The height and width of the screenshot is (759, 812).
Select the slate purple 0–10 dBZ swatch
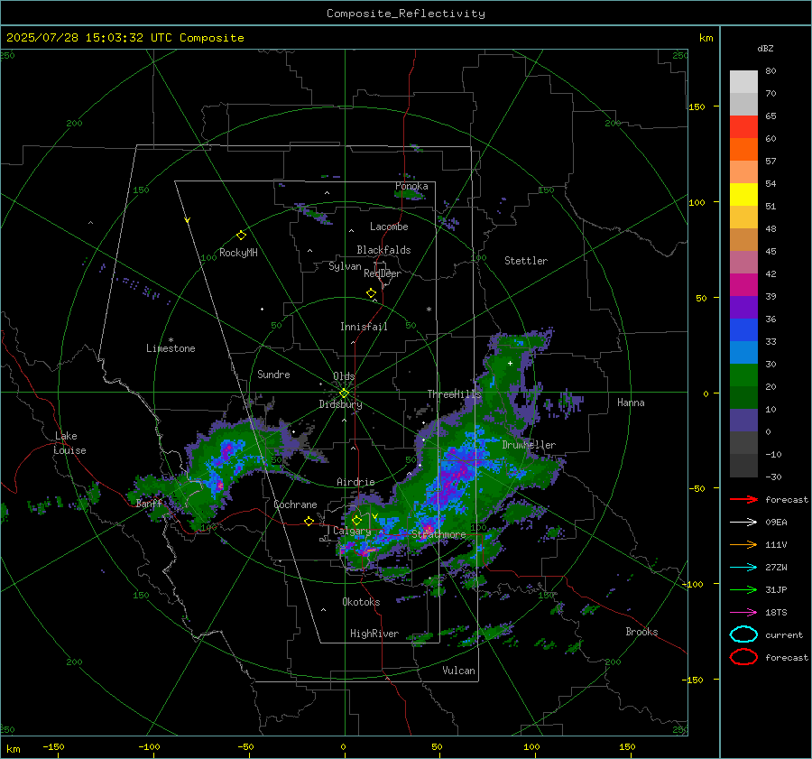[x=743, y=420]
